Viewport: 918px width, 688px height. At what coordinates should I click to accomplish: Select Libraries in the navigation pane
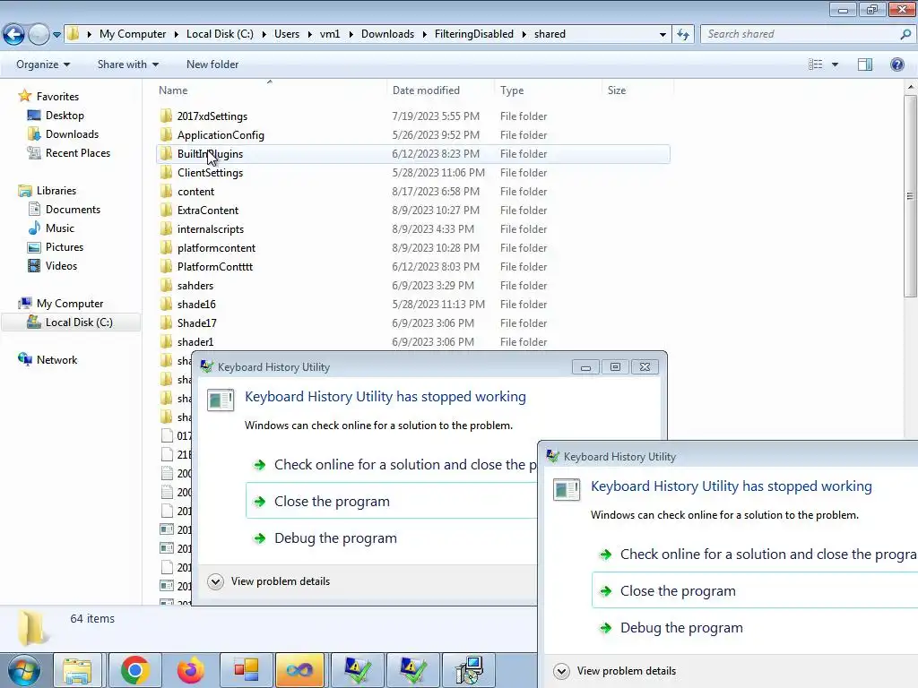pos(56,190)
